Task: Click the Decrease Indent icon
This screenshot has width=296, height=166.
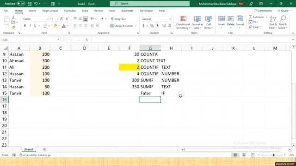Action: [x=92, y=26]
